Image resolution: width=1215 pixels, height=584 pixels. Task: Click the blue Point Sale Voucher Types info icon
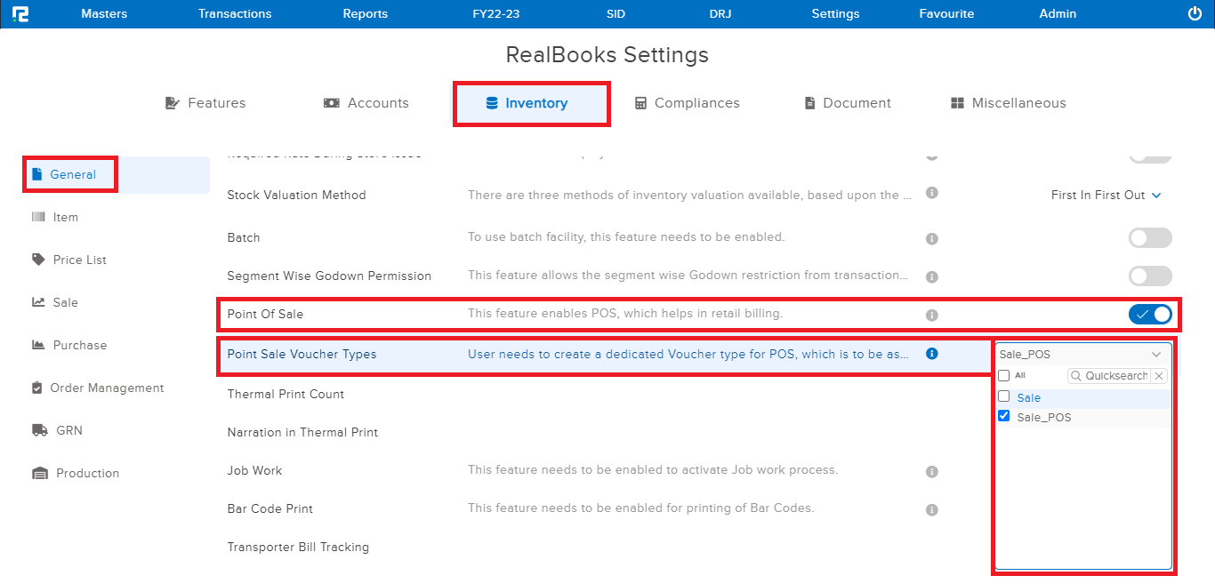tap(932, 354)
